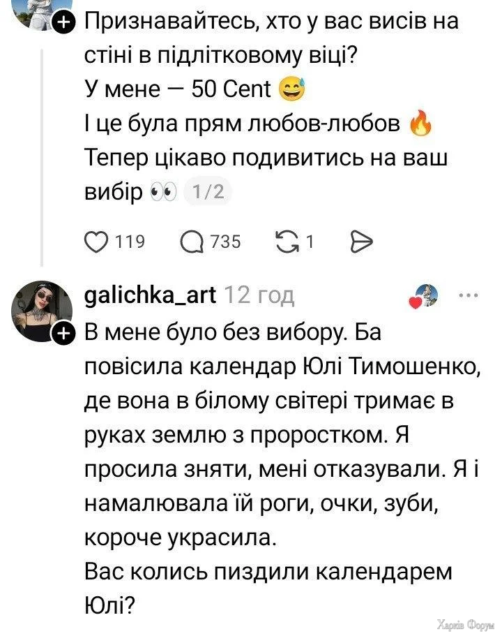
Task: Repost using the circular arrows icon
Action: pyautogui.click(x=285, y=242)
